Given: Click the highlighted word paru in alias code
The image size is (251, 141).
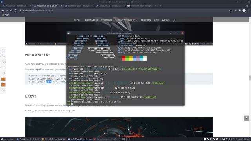Looking at the screenshot, I should (x=49, y=82).
